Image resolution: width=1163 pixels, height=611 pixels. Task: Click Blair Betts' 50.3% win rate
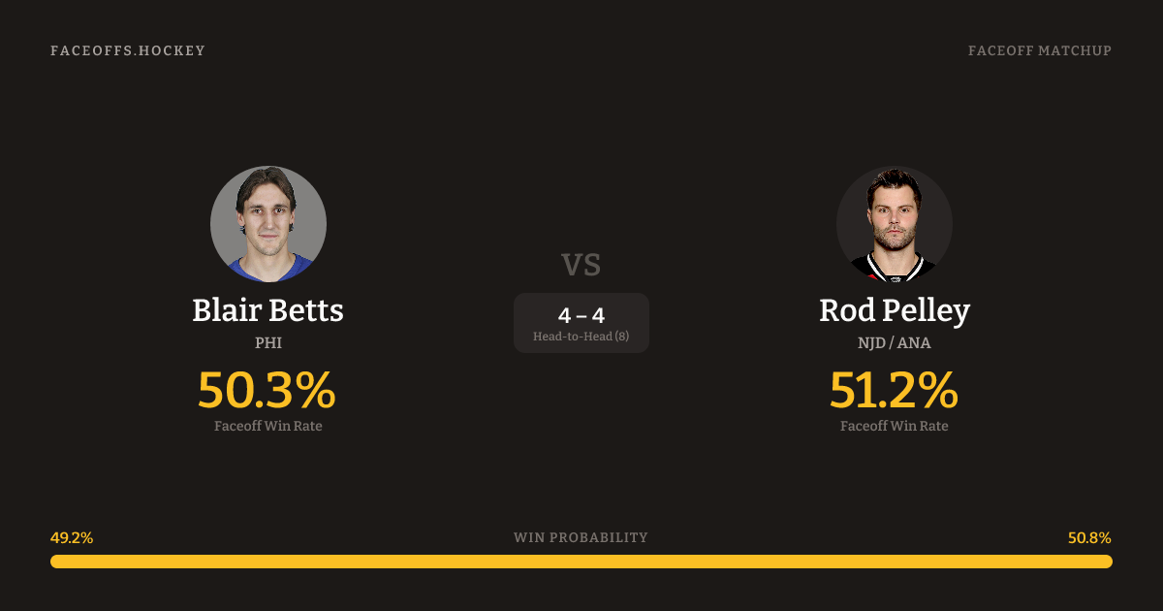[267, 390]
